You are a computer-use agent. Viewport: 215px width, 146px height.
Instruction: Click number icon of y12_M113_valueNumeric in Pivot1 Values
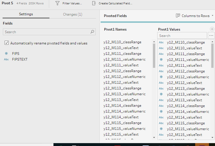[161, 94]
